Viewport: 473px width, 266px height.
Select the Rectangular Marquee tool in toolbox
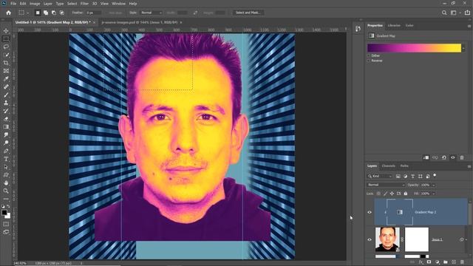click(6, 39)
